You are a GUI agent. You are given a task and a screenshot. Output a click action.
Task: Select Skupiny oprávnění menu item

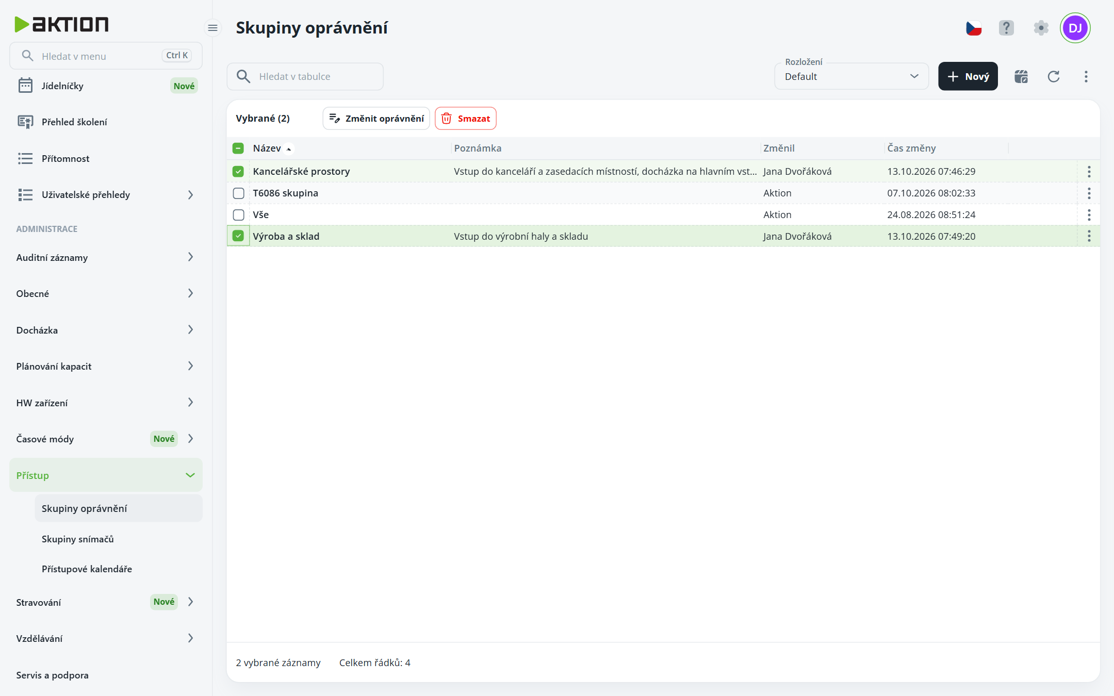[119, 508]
